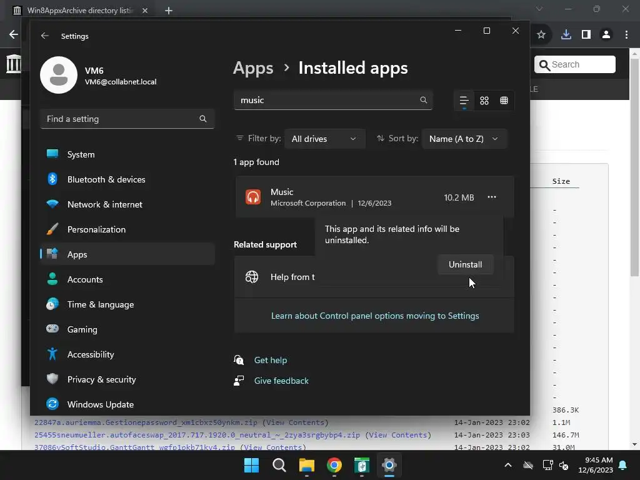Open Chrome three-dot menu
Viewport: 640px width, 480px height.
[x=626, y=35]
